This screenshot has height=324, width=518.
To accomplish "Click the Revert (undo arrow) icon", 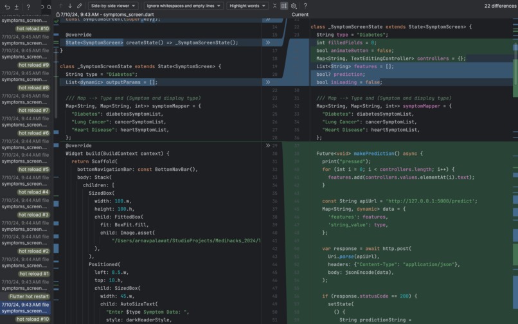I will [x=7, y=6].
